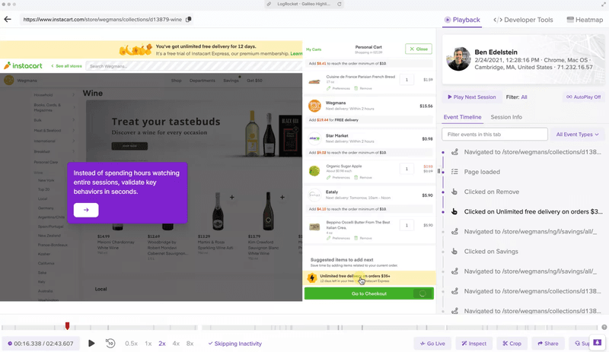609x352 pixels.
Task: Click the 'Filter events in this tab' field
Action: point(494,135)
